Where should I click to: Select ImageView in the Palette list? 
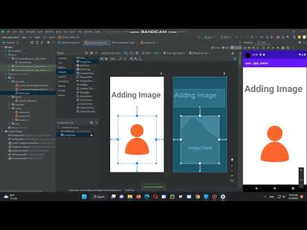86,62
